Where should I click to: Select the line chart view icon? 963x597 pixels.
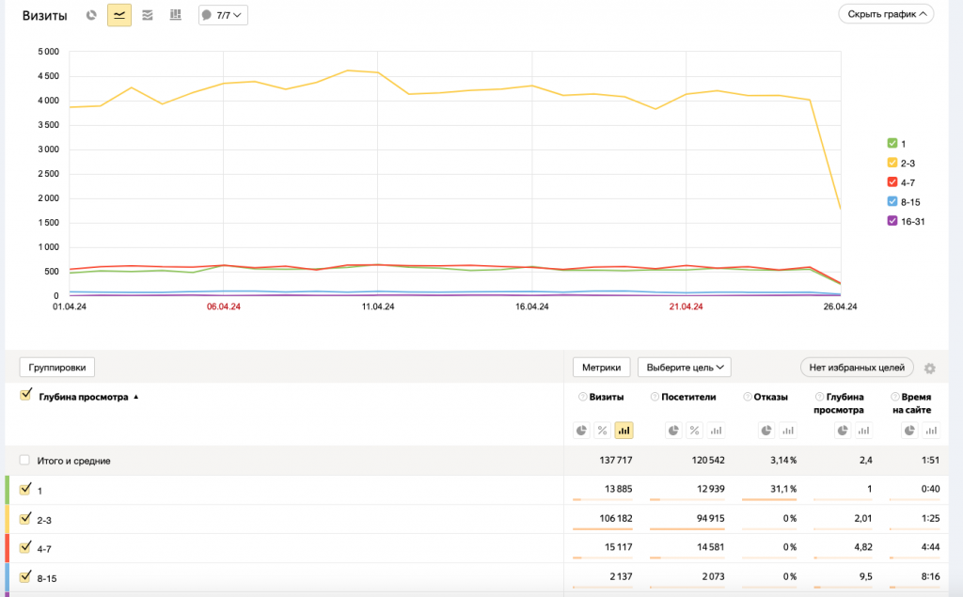coord(119,15)
